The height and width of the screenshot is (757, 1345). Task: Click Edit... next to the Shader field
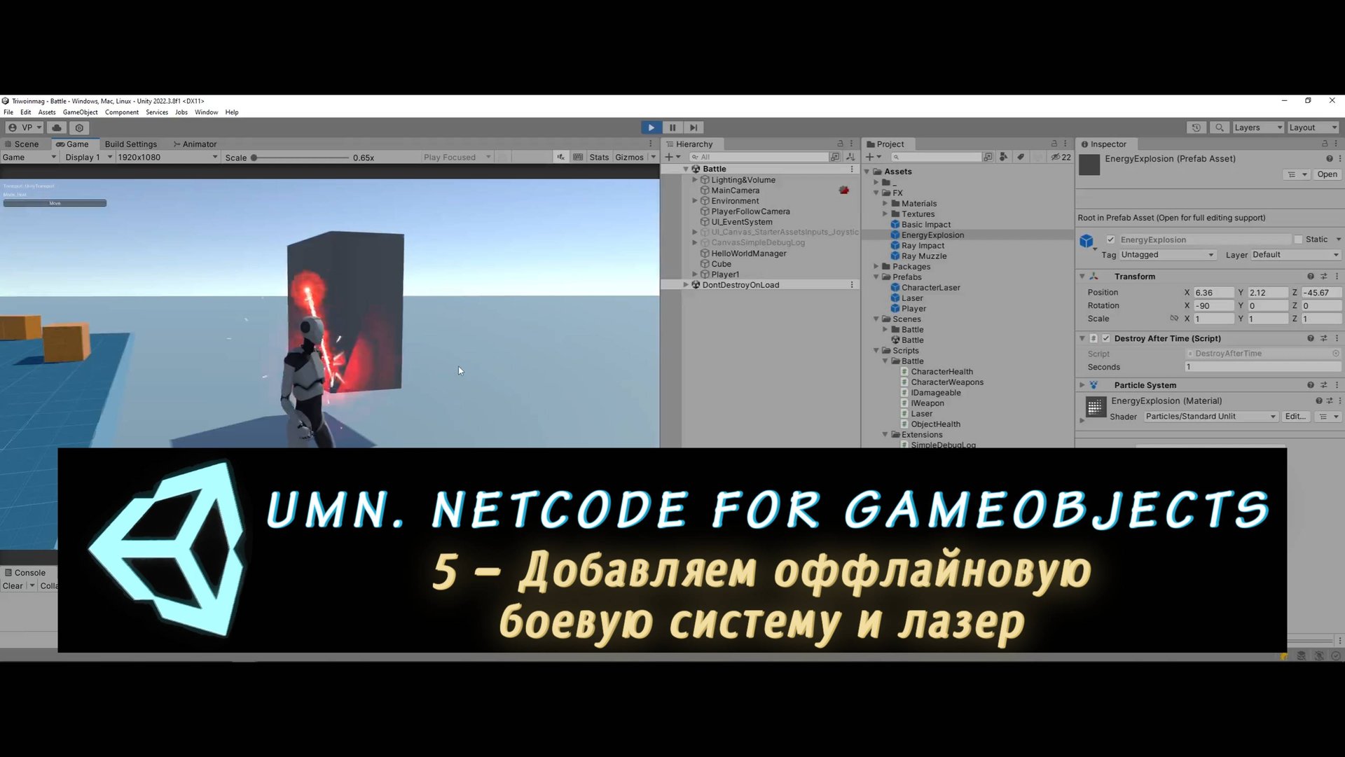coord(1295,416)
